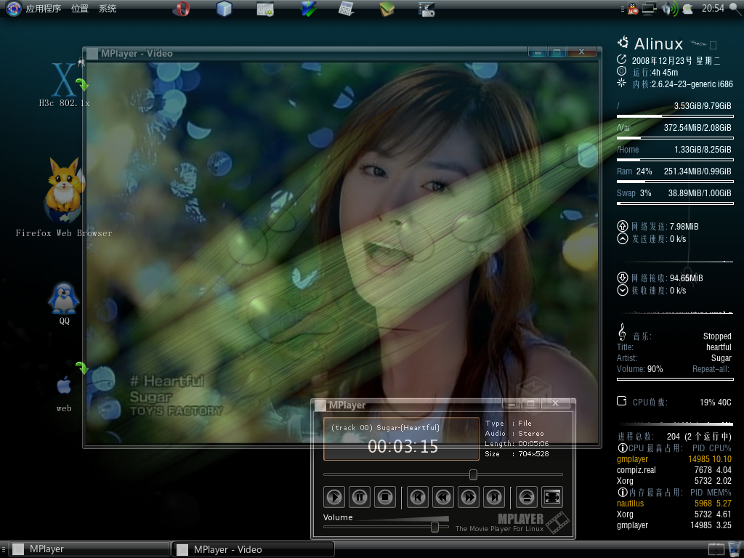Click the gmplayer entry under CPU usage
This screenshot has width=744, height=558.
pos(674,459)
